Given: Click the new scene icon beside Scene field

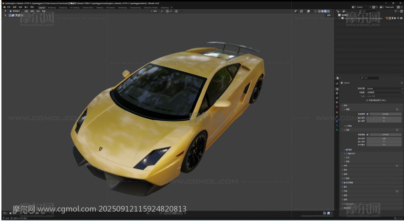Looking at the screenshot, I should tap(374, 7).
